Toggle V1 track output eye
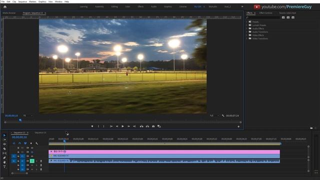The height and width of the screenshot is (180, 320). (x=32, y=156)
